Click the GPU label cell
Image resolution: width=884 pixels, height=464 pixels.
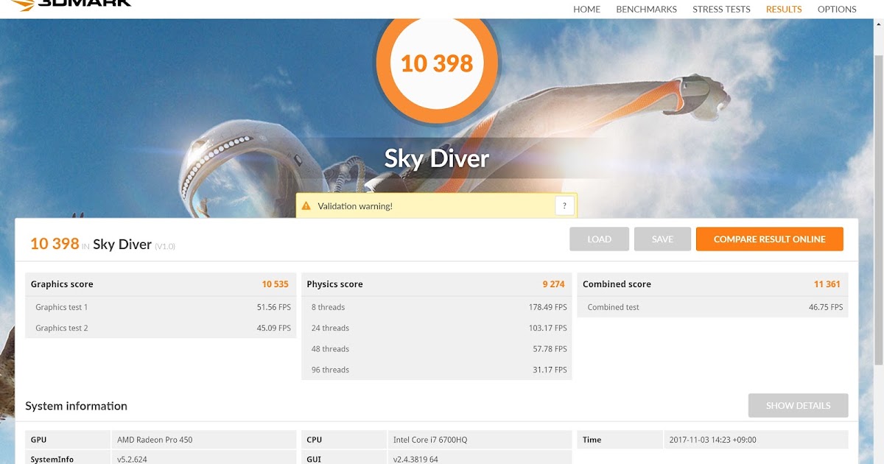pos(68,440)
